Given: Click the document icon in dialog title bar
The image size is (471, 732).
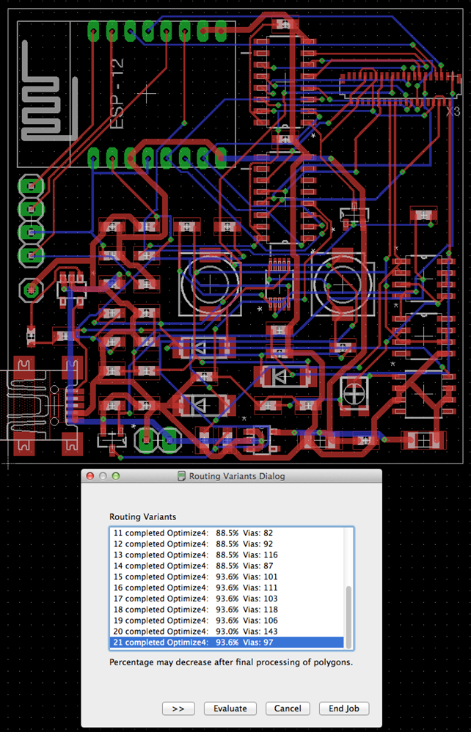Looking at the screenshot, I should tap(181, 476).
